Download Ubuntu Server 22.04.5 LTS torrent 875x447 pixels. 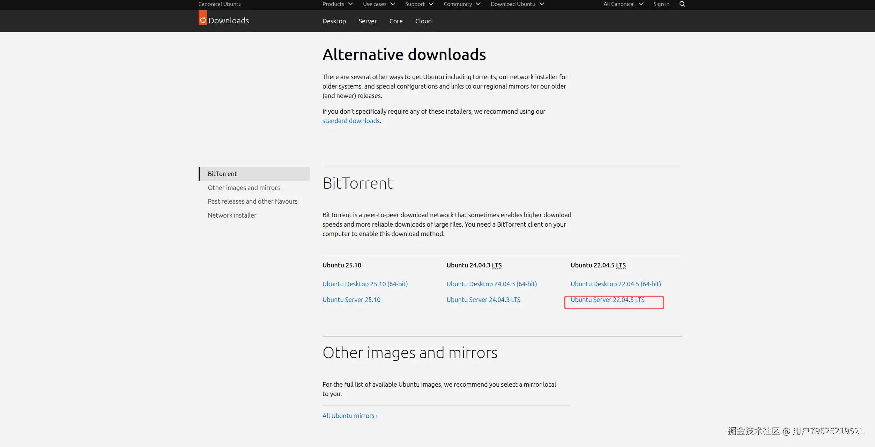607,300
